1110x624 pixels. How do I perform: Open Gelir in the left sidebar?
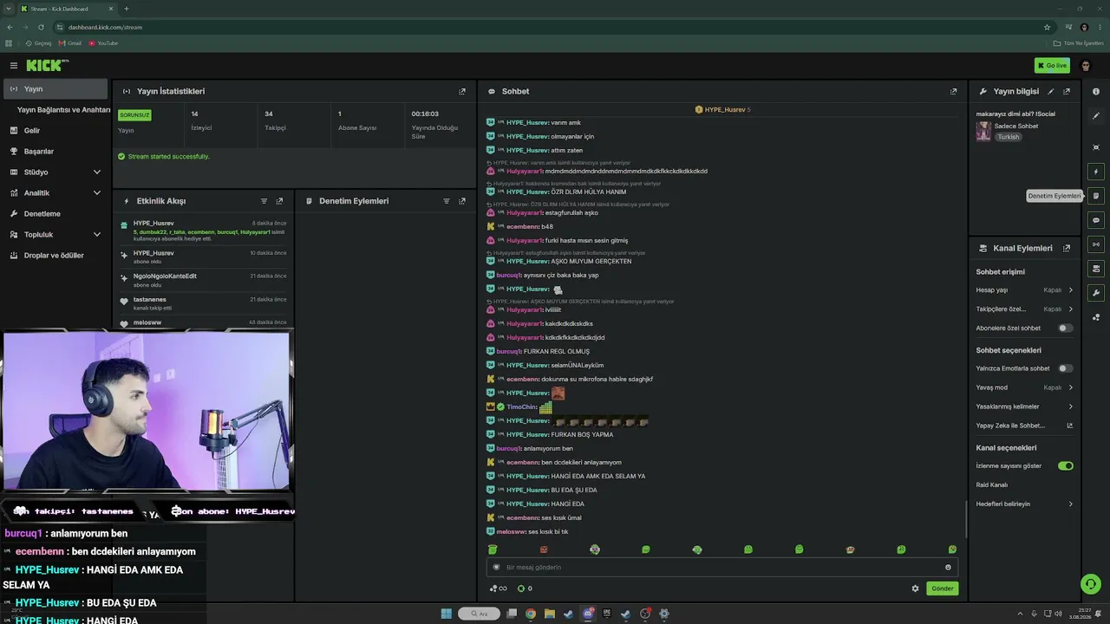pyautogui.click(x=55, y=130)
